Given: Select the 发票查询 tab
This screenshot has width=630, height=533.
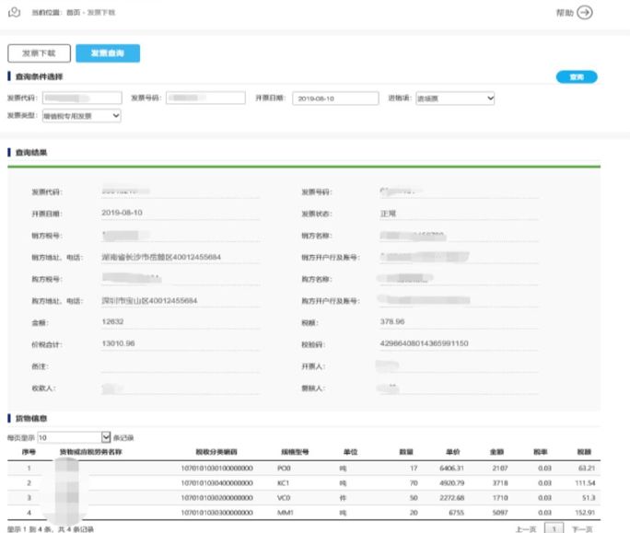Looking at the screenshot, I should 107,53.
